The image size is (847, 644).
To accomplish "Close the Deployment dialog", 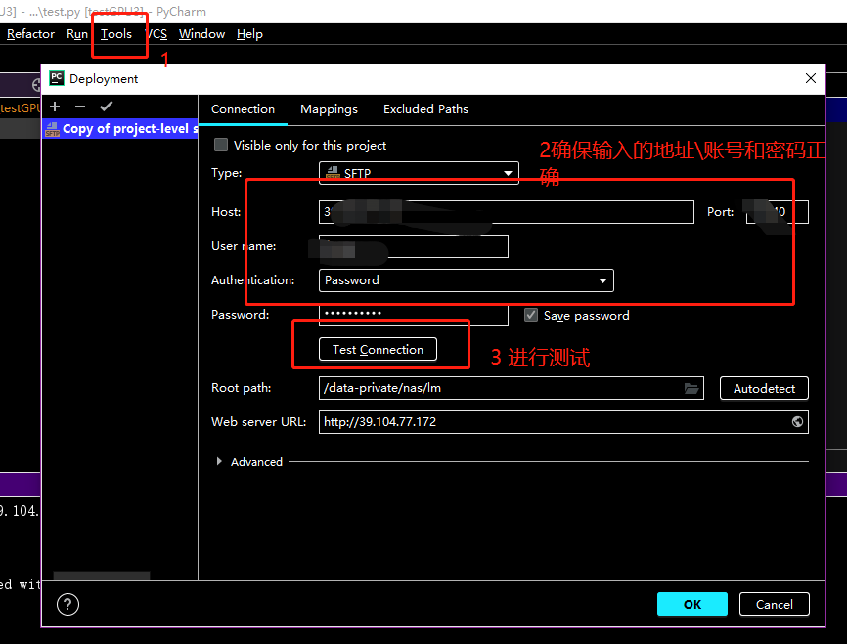I will 810,78.
